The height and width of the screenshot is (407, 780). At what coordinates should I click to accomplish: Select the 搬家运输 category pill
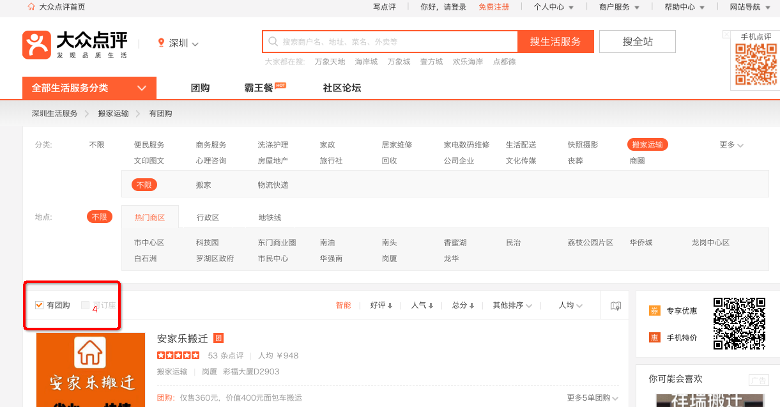(x=647, y=145)
